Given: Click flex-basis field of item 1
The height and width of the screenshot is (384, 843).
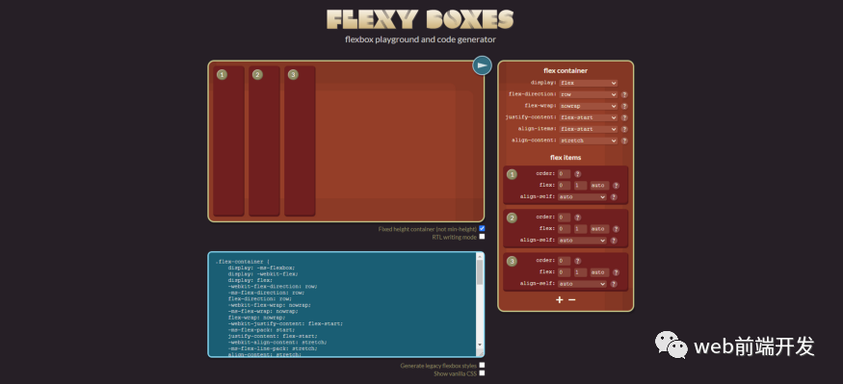Looking at the screenshot, I should coord(599,186).
